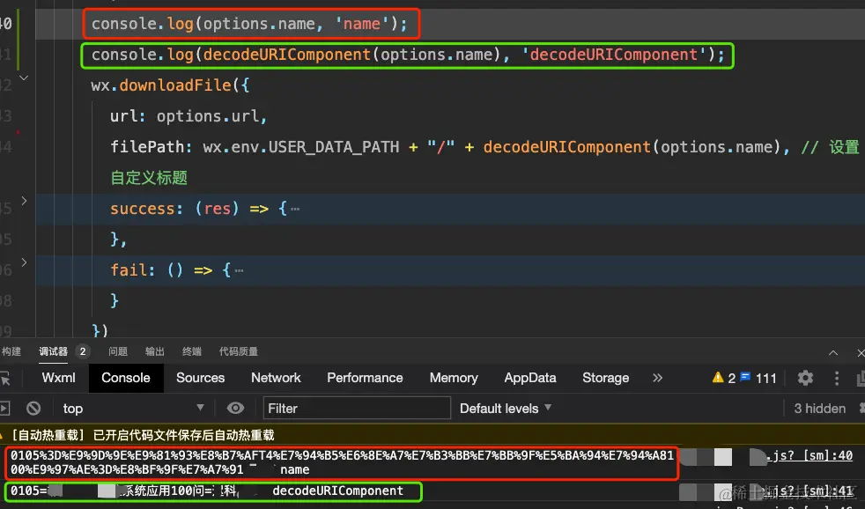Focus the console Filter field

click(x=357, y=408)
